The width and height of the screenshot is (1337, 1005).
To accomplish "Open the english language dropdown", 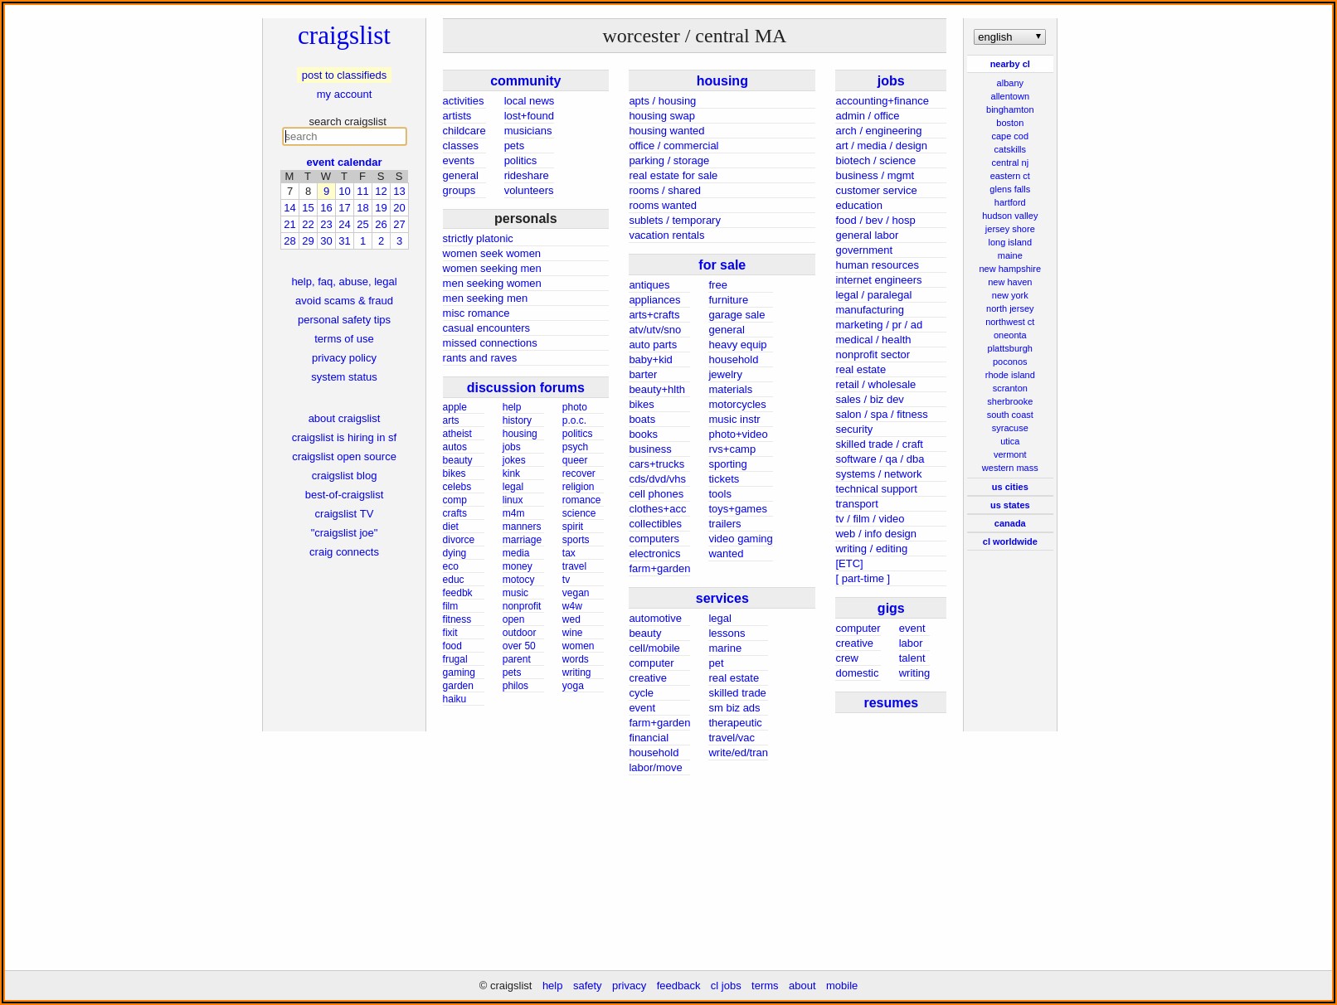I will [1009, 36].
